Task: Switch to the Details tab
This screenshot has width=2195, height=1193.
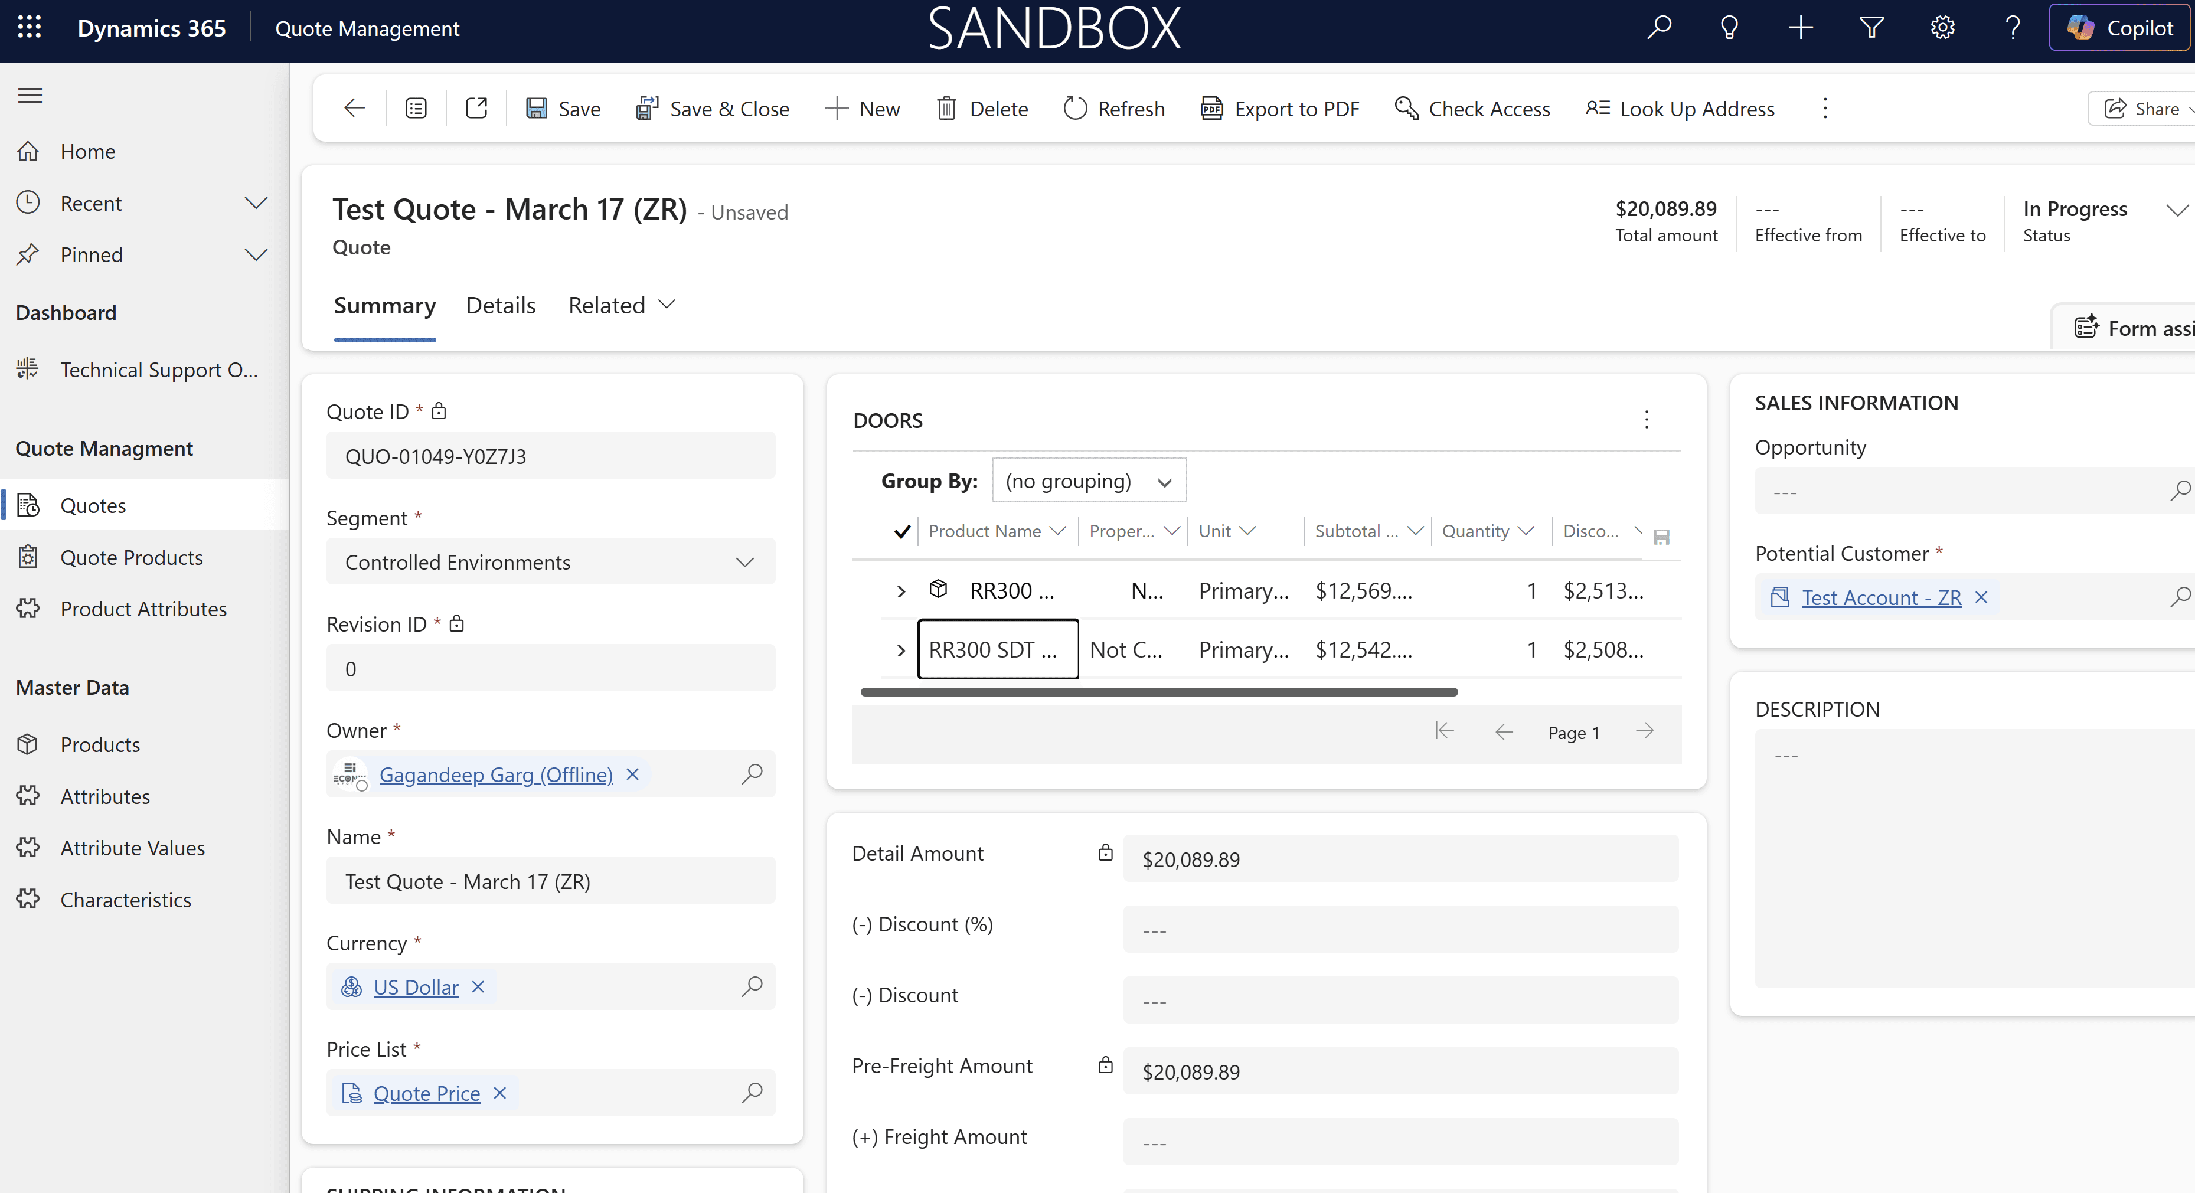Action: click(500, 305)
